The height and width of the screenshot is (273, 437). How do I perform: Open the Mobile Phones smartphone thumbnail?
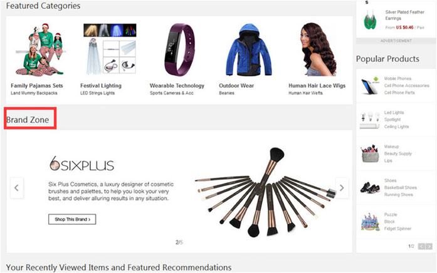(370, 86)
